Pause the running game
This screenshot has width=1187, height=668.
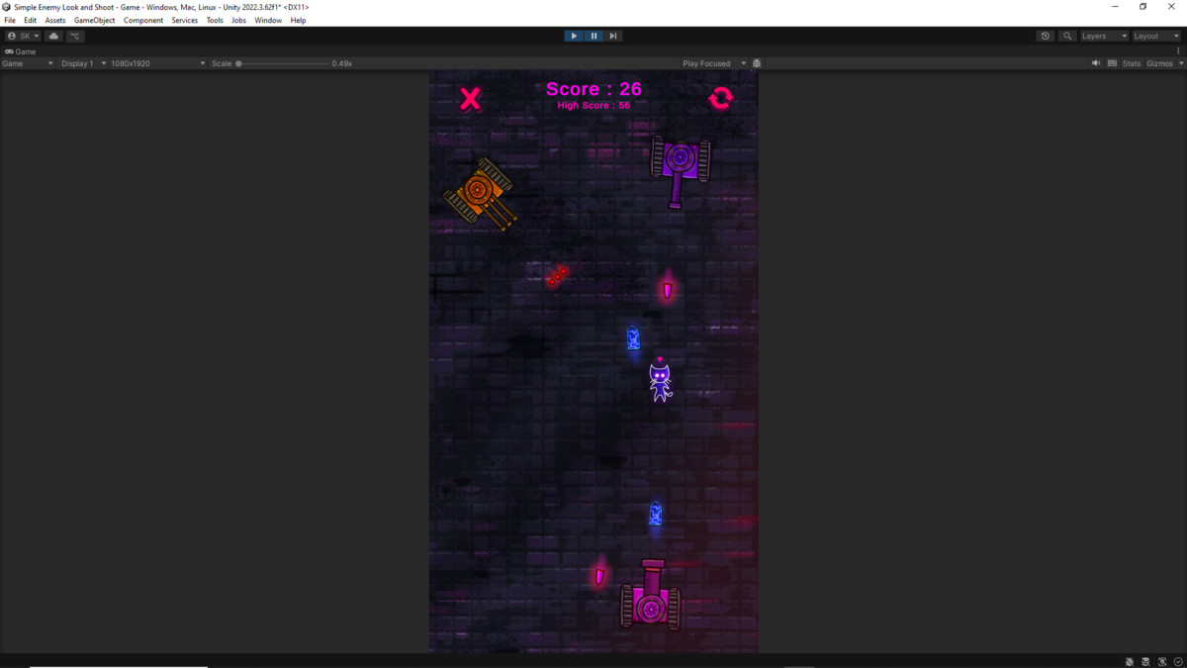(593, 36)
